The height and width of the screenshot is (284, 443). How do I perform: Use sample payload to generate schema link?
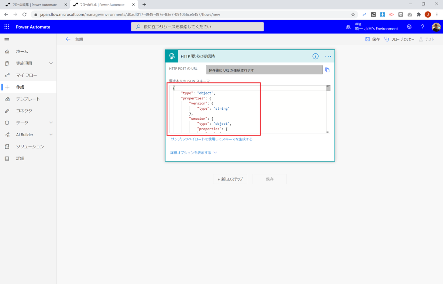pos(212,139)
